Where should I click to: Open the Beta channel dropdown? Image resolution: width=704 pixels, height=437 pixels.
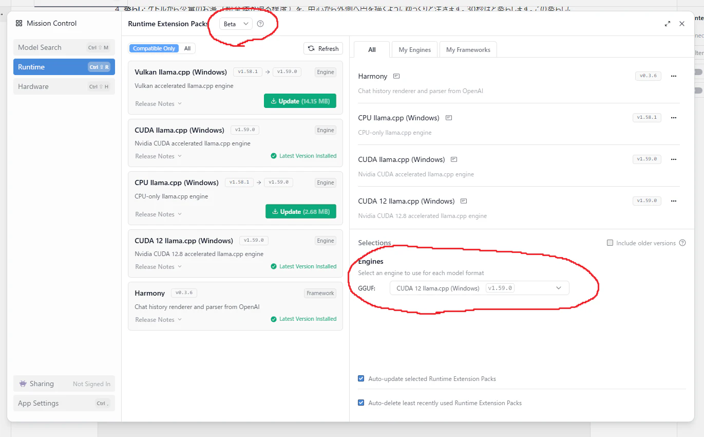tap(236, 24)
